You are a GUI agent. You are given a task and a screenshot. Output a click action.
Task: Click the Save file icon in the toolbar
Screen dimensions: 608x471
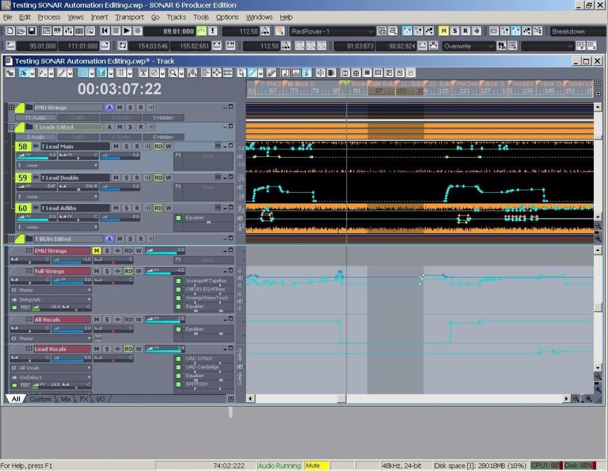pyautogui.click(x=32, y=31)
